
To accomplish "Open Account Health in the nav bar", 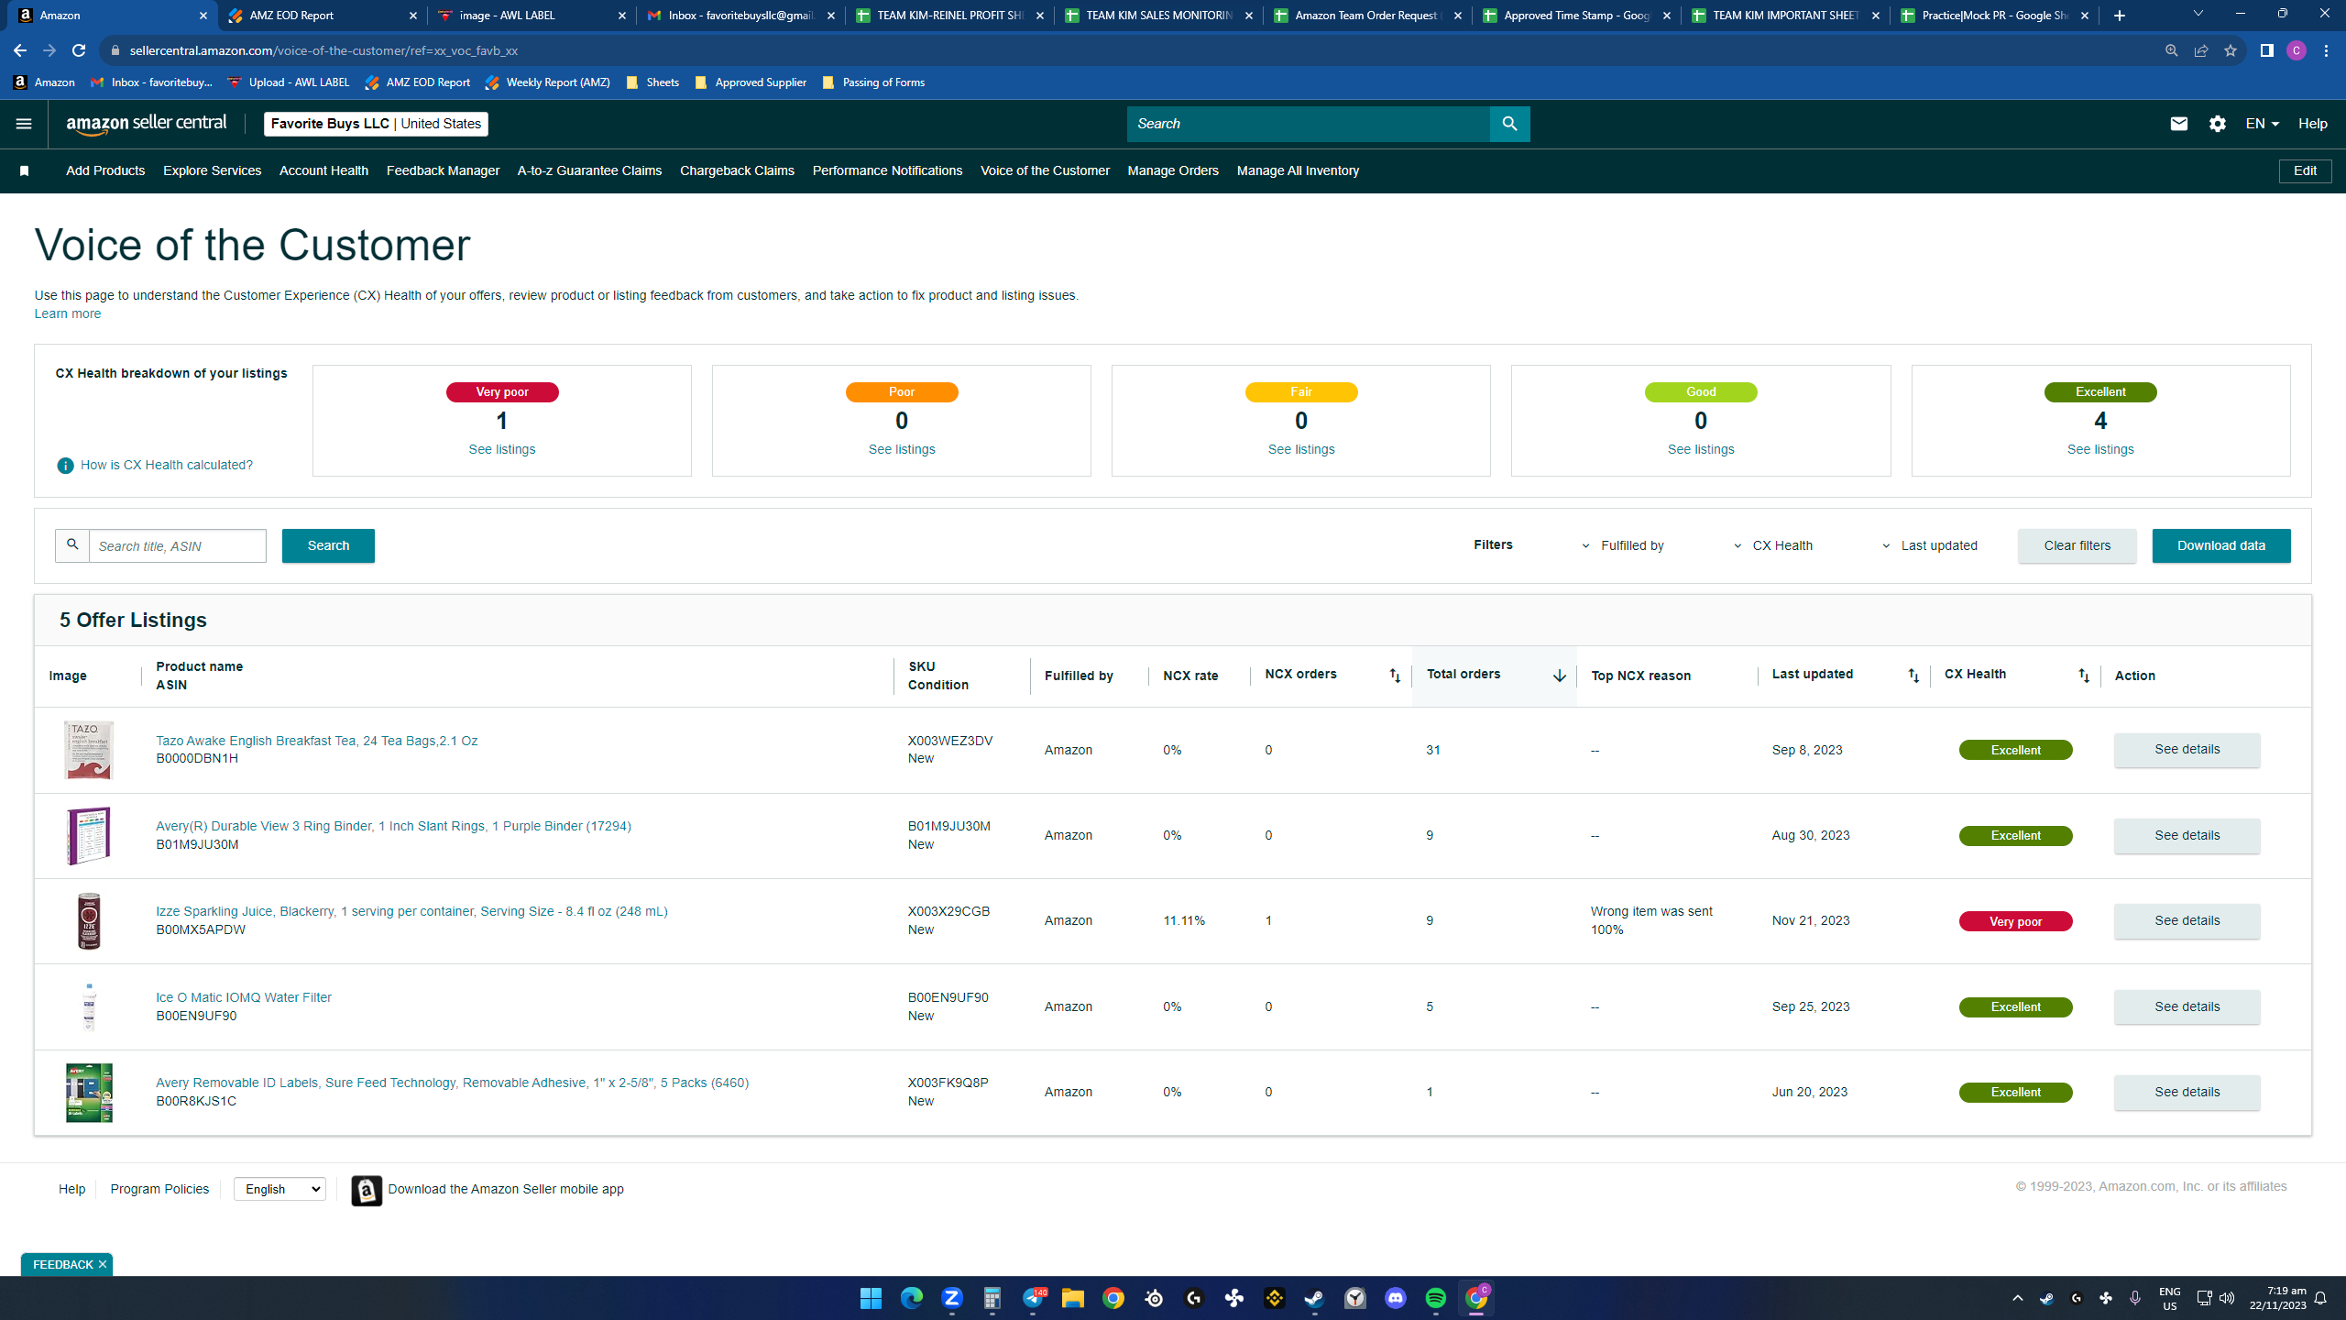I will click(323, 171).
